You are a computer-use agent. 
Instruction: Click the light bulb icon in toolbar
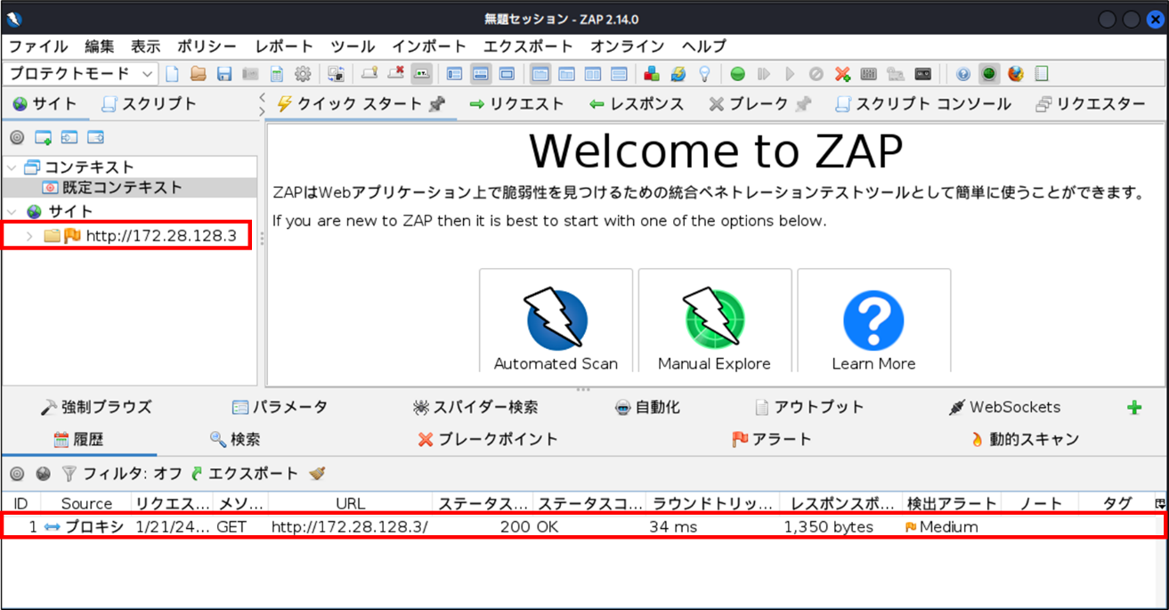pyautogui.click(x=704, y=74)
